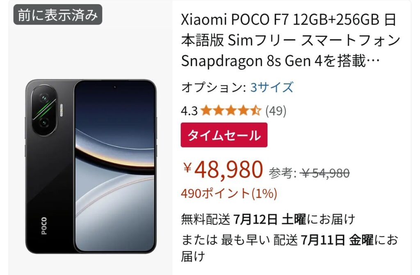The width and height of the screenshot is (420, 275).
Task: Click the star rating icons
Action: click(231, 110)
